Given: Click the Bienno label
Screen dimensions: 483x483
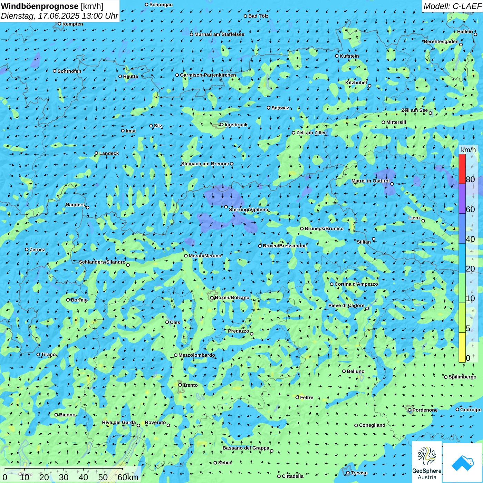Looking at the screenshot, I should click(67, 415).
